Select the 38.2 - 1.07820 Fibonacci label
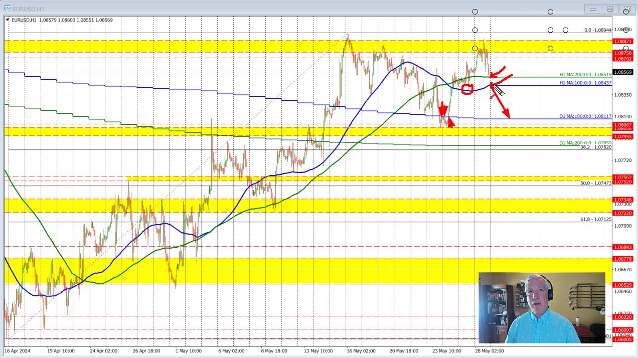This screenshot has height=358, width=638. coord(596,147)
